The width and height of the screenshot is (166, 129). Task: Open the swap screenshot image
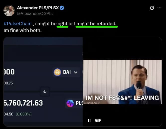pyautogui.click(x=43, y=82)
